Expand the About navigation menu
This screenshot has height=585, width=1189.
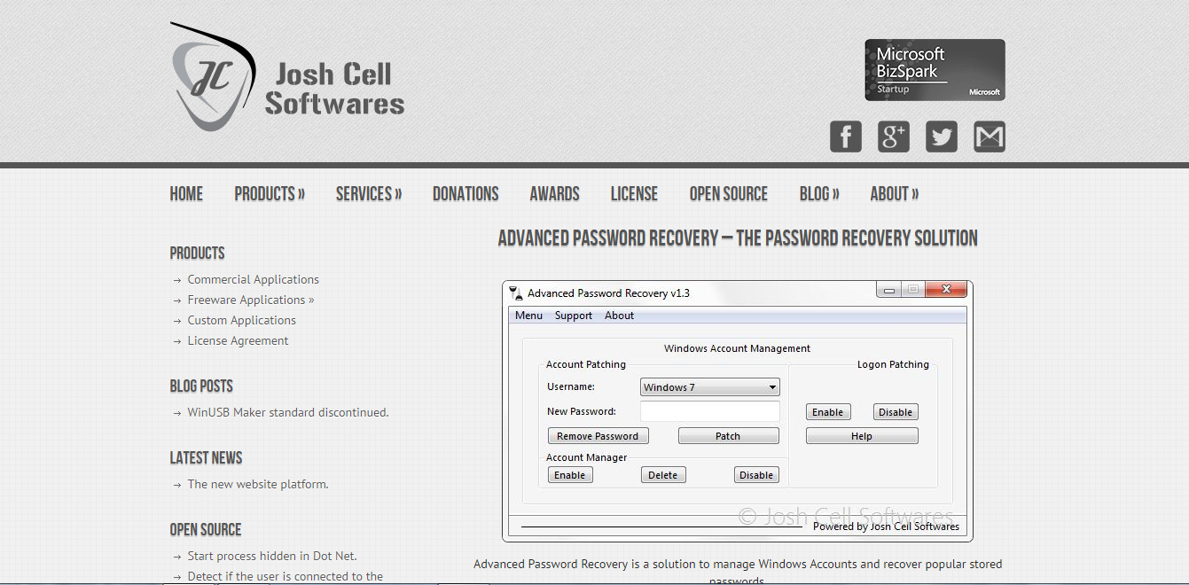[x=894, y=194]
